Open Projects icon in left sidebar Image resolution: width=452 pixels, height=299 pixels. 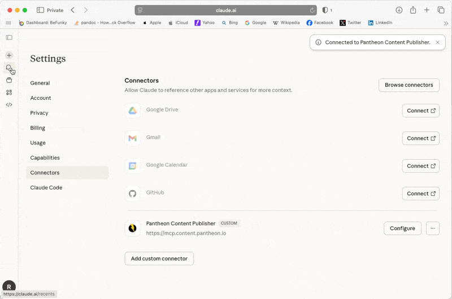point(9,80)
